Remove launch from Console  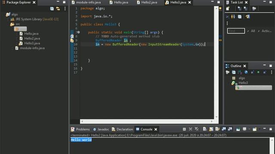[190, 129]
